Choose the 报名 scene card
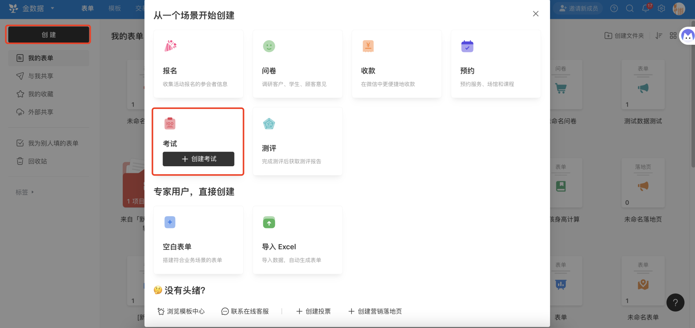This screenshot has width=695, height=328. coord(198,64)
